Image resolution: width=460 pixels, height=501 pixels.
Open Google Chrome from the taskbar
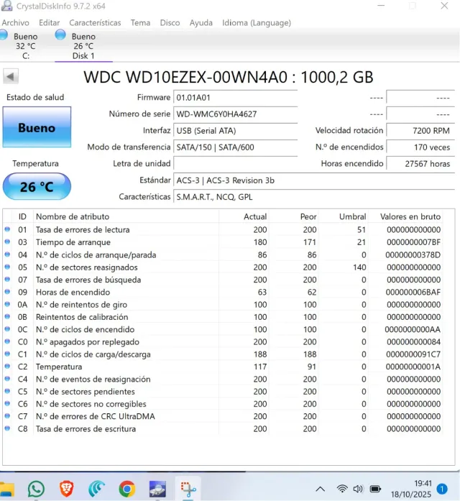(126, 489)
